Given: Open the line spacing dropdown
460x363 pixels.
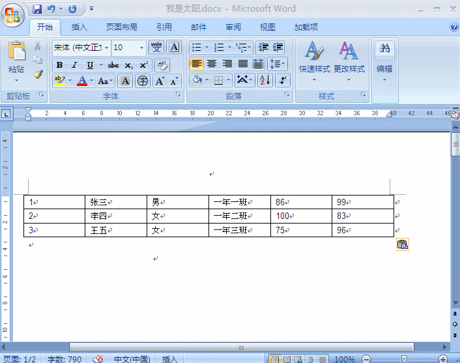Looking at the screenshot, I should click(277, 64).
